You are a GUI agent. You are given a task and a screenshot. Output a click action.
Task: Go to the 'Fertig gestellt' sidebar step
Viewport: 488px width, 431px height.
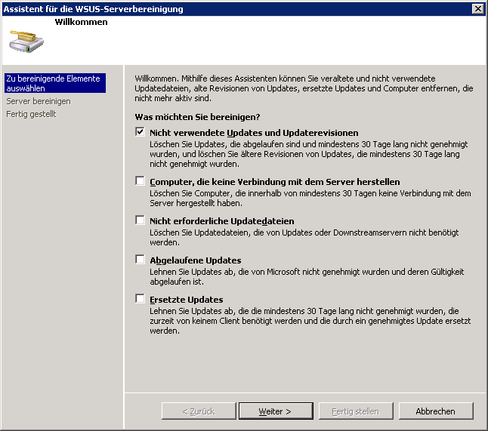(x=31, y=114)
